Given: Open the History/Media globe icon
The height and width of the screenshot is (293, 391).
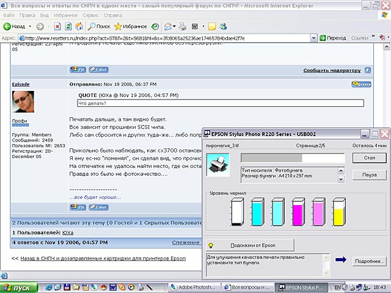Looking at the screenshot, I should coord(155,26).
